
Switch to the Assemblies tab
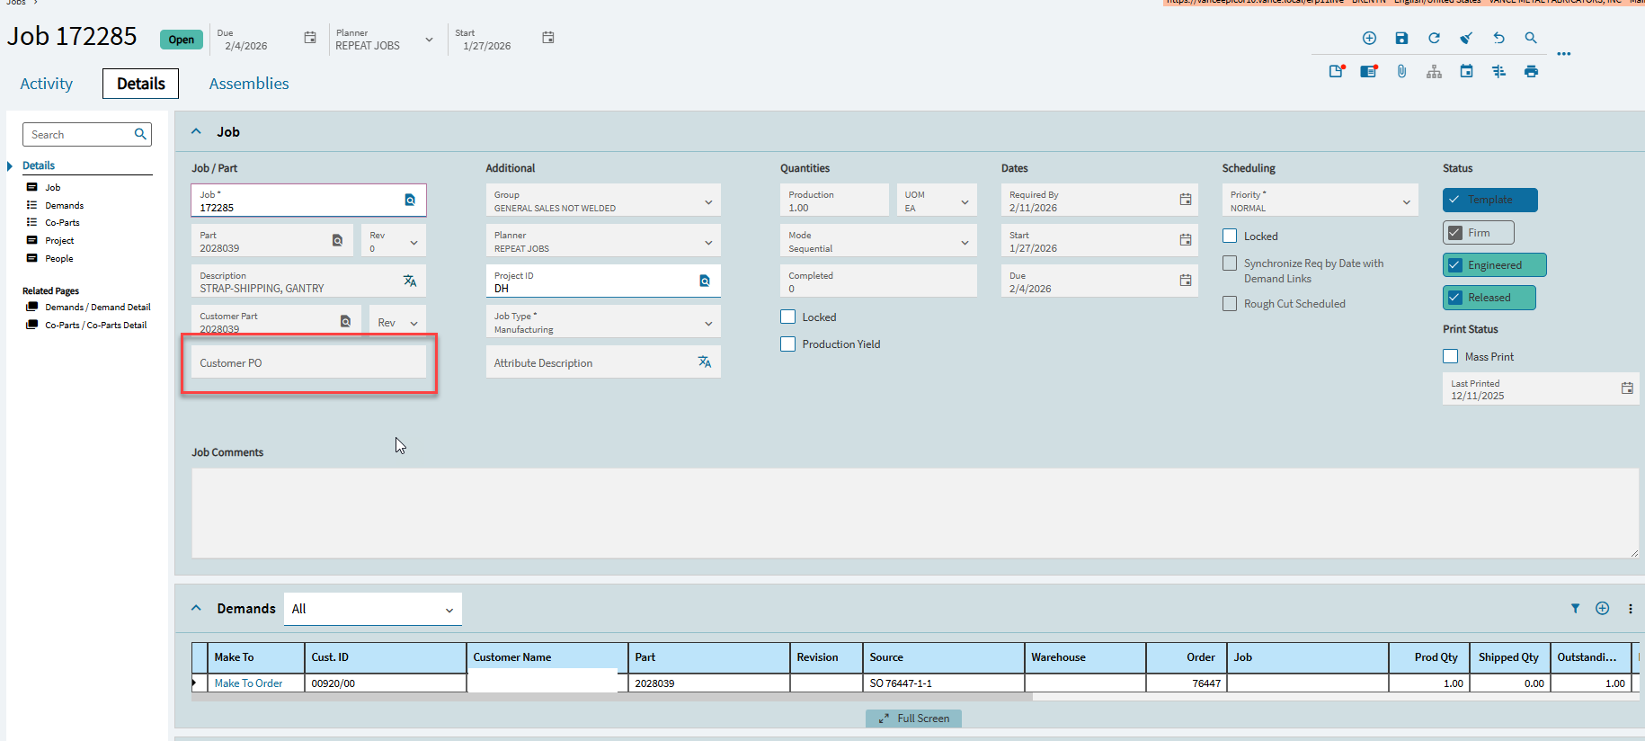click(x=249, y=84)
